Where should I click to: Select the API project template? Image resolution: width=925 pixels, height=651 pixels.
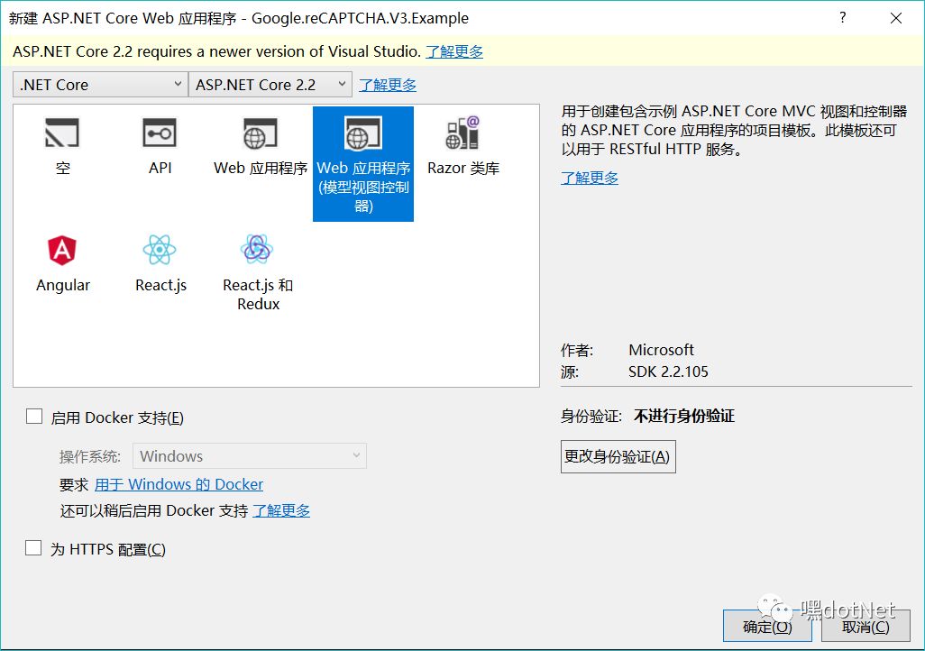pos(160,146)
